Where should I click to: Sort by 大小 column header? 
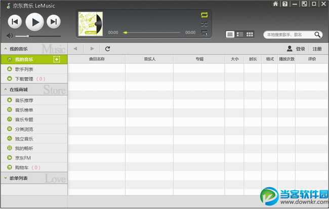pyautogui.click(x=234, y=59)
